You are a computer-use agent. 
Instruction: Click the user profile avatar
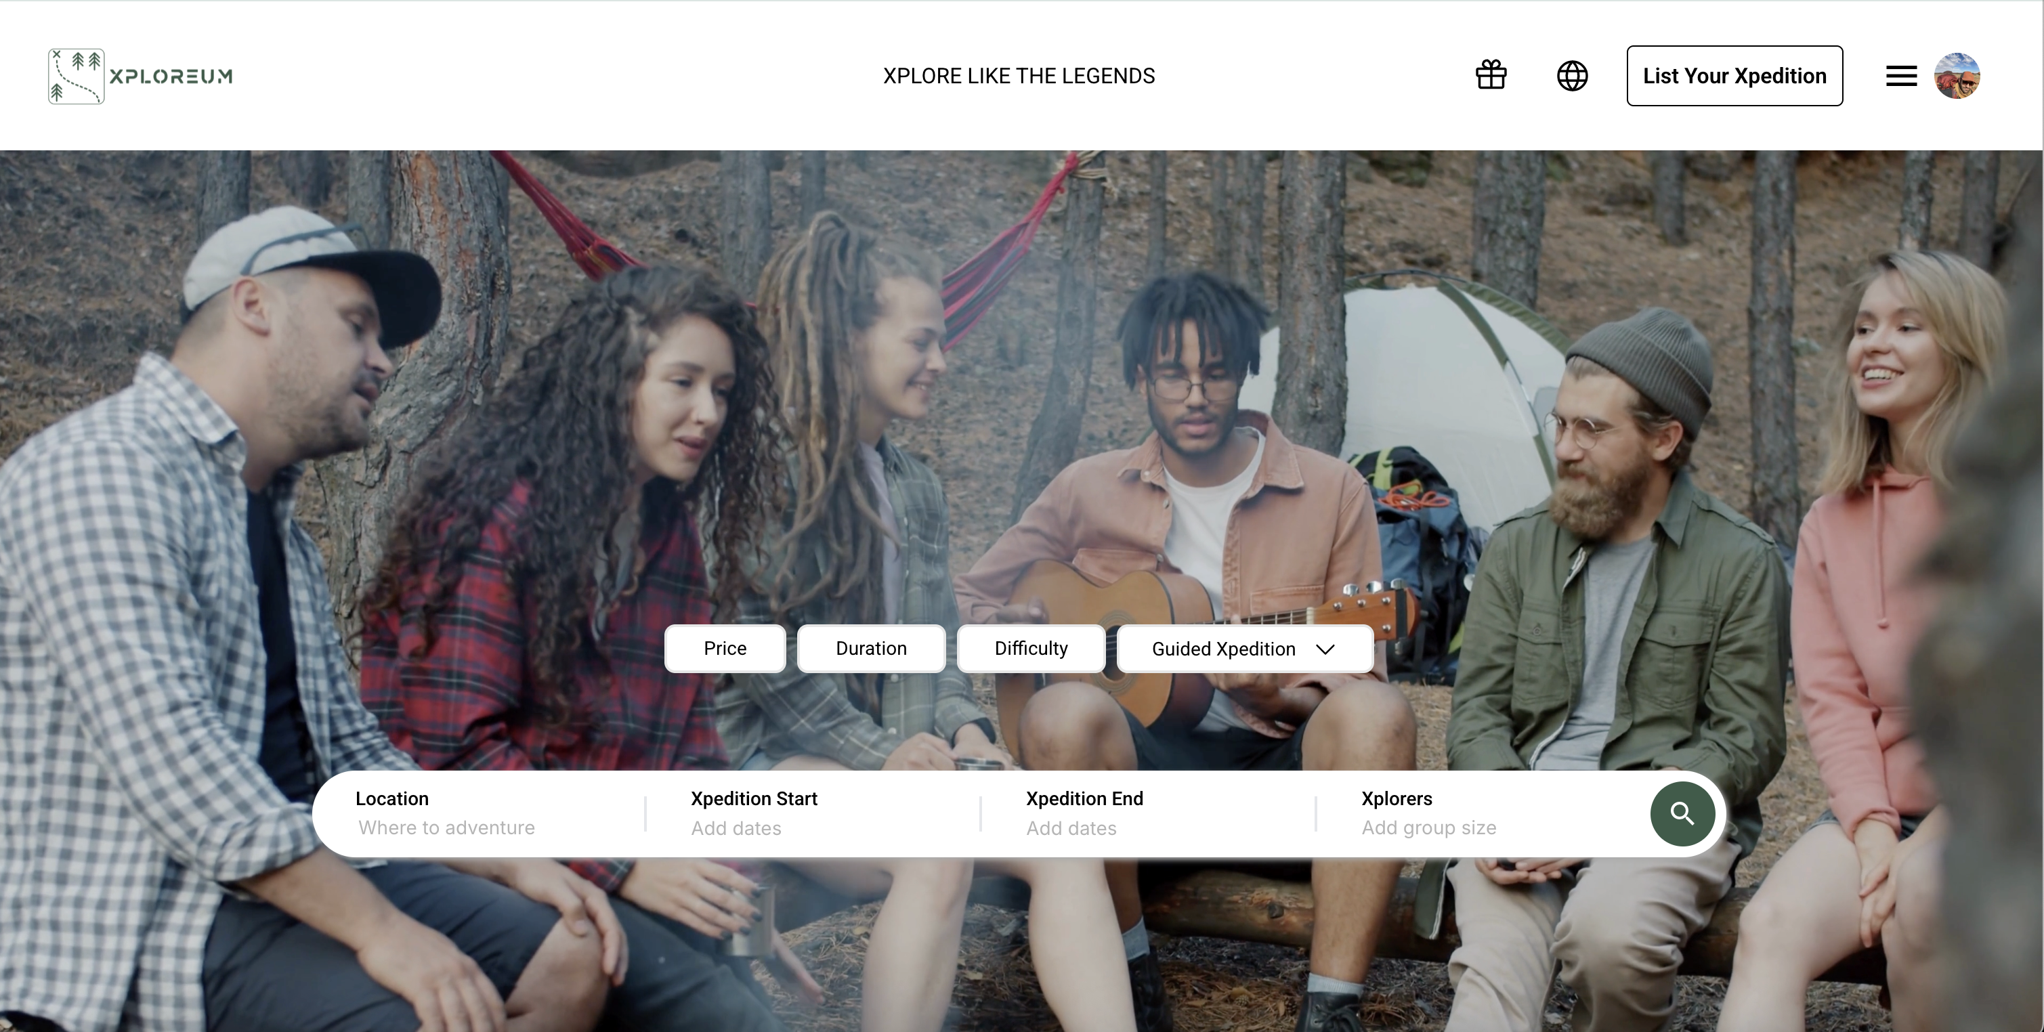(1957, 76)
